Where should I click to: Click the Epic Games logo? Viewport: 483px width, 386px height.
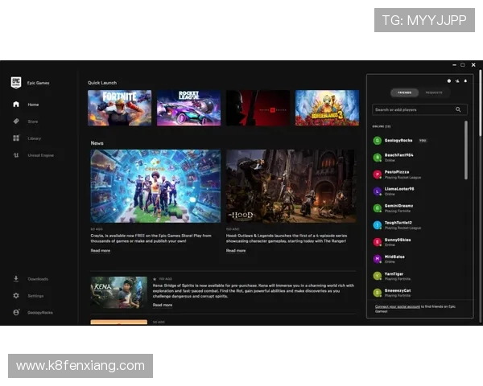pos(15,82)
